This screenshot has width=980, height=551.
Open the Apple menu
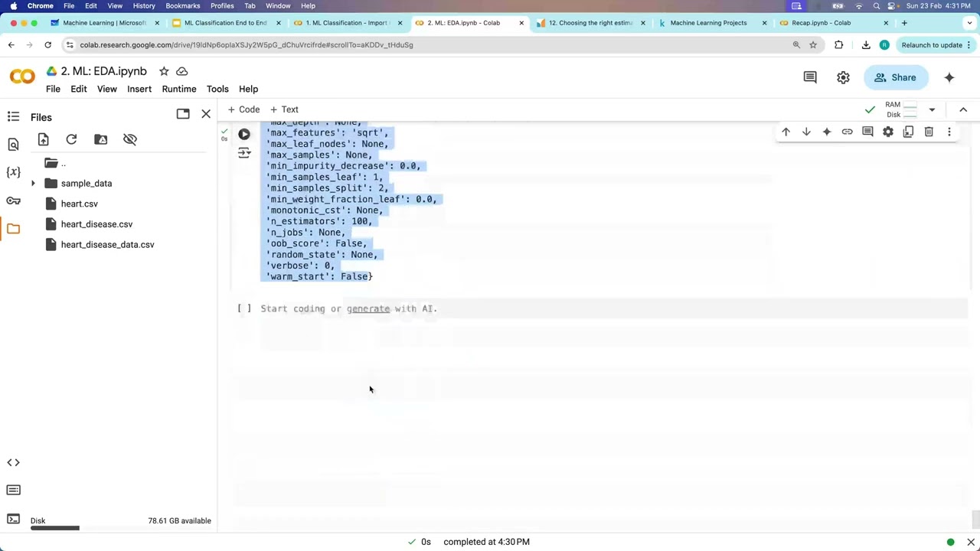pos(13,6)
